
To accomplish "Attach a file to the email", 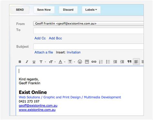I will coord(44,52).
